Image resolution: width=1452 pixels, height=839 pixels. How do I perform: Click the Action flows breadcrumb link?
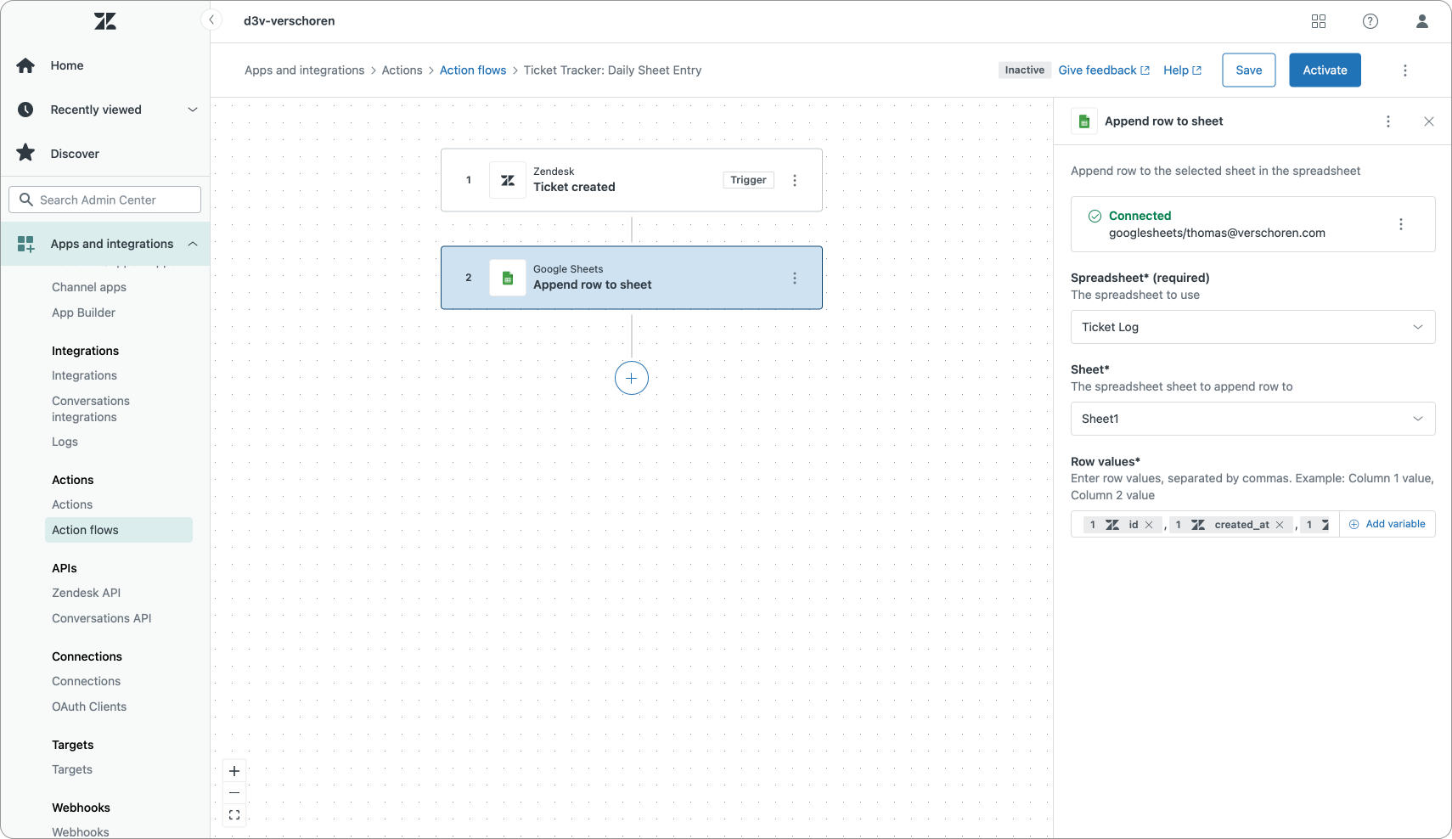(473, 70)
